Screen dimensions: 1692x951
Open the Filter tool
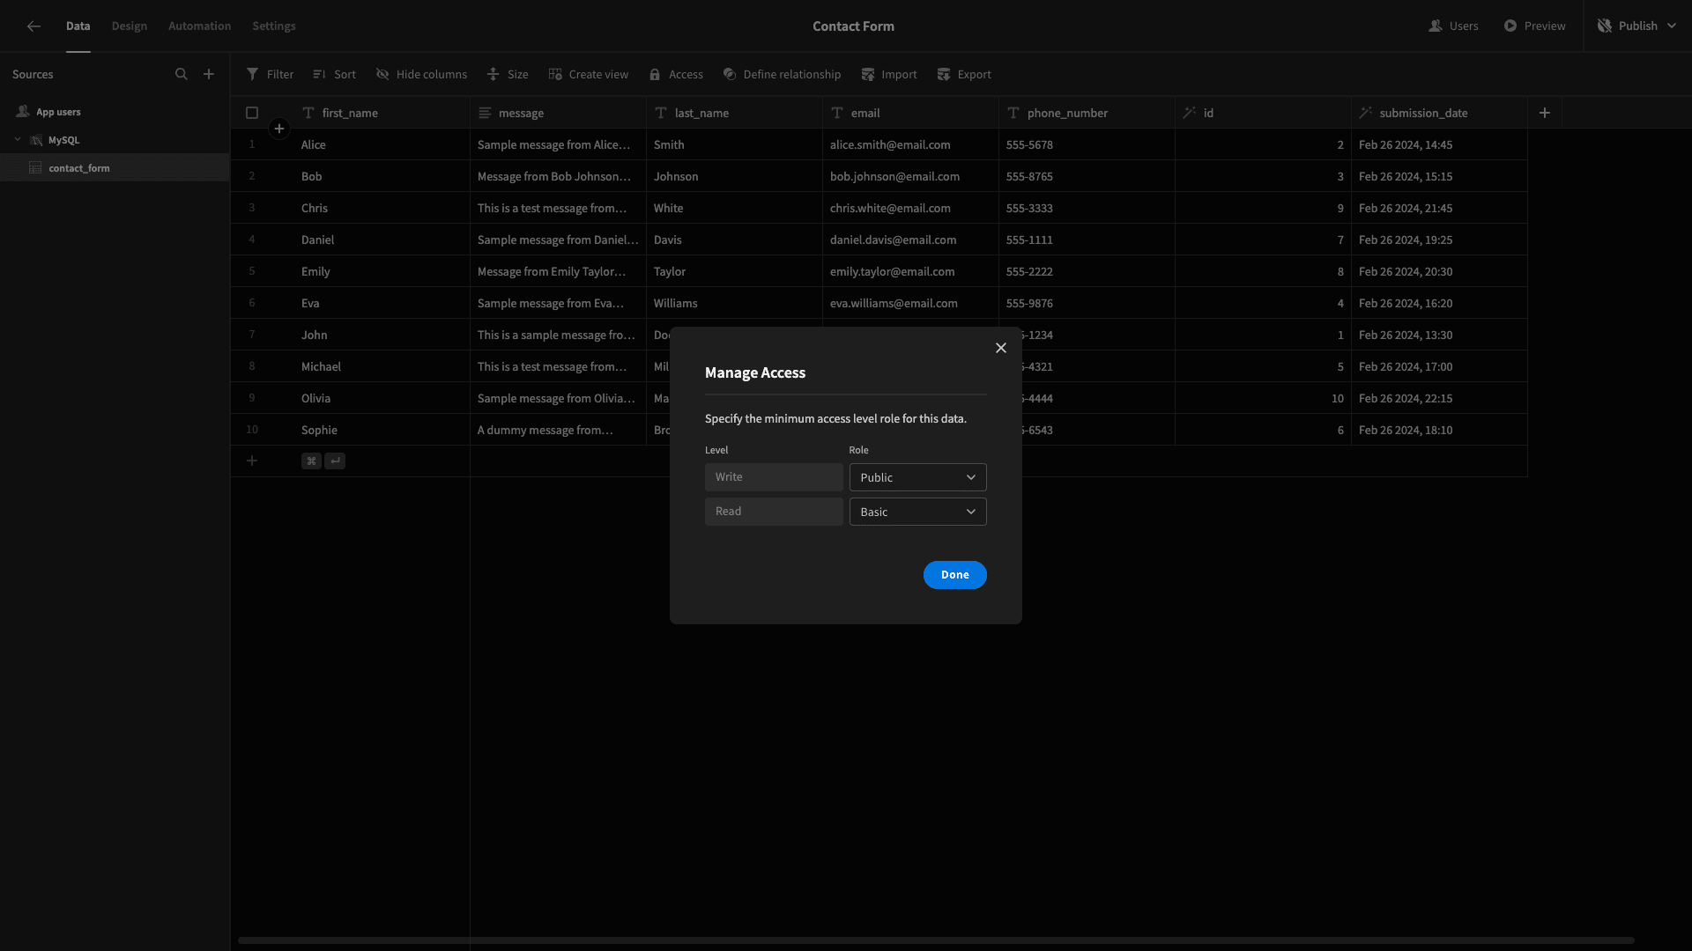click(x=271, y=75)
